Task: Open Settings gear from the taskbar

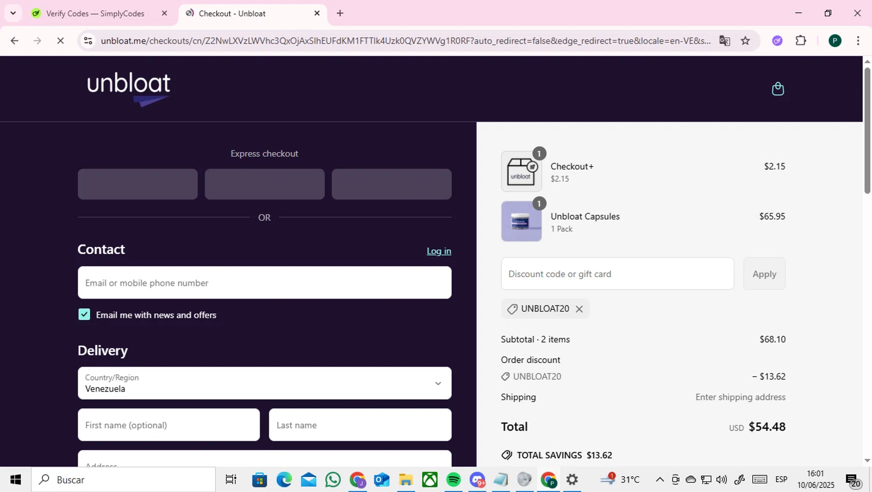Action: click(x=572, y=480)
